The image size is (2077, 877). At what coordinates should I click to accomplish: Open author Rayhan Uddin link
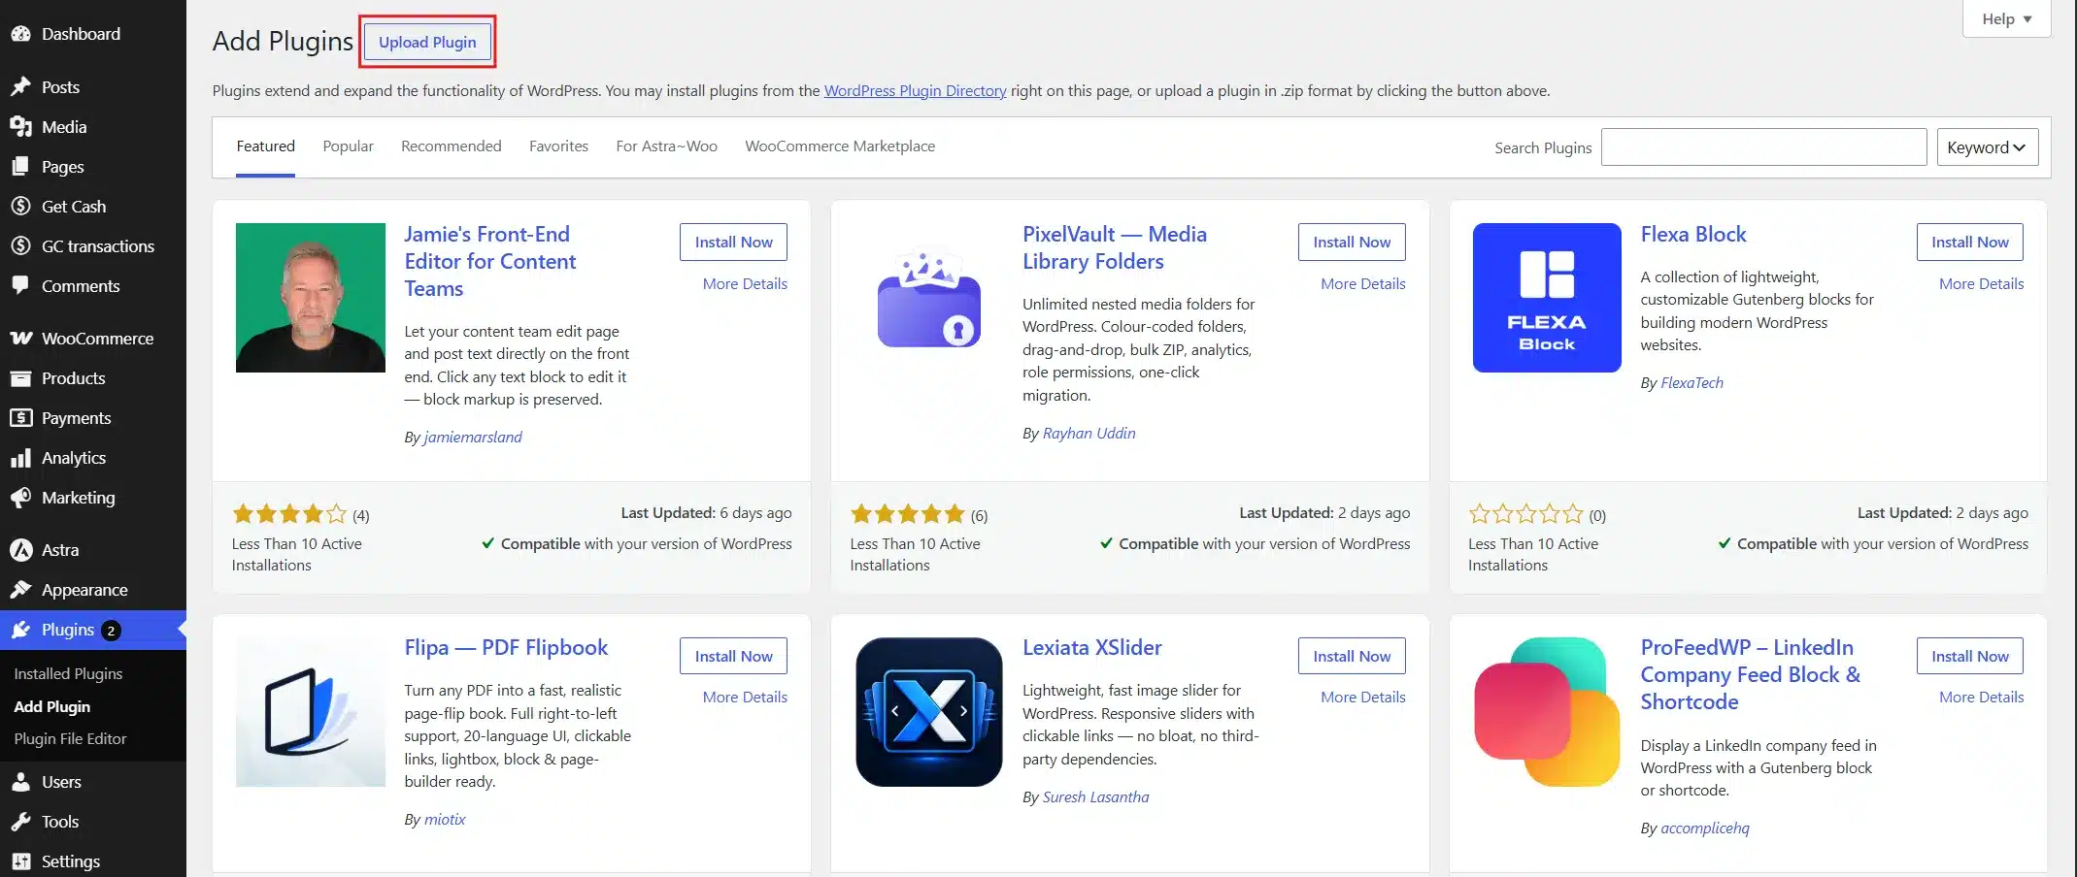[x=1089, y=434]
